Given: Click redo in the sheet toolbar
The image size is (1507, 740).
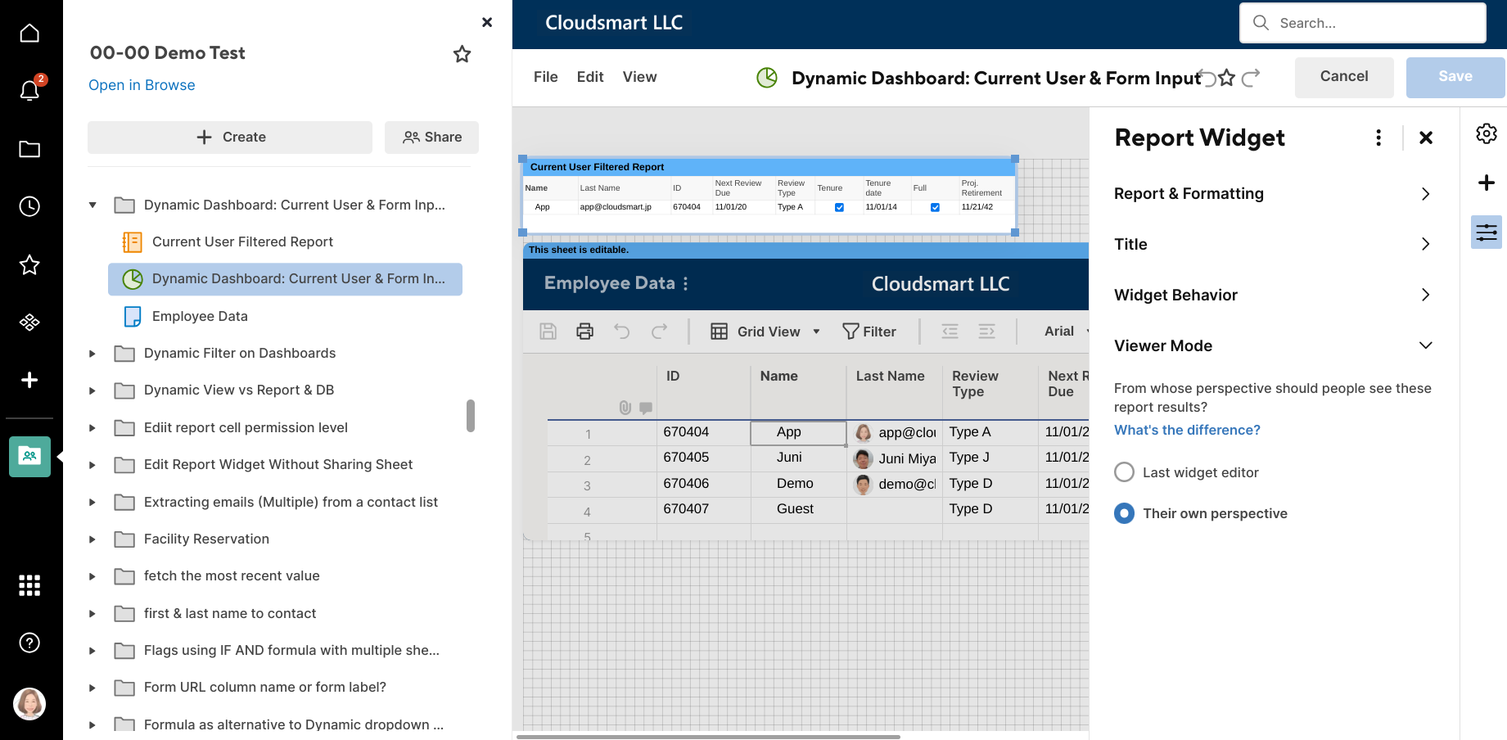Looking at the screenshot, I should tap(659, 332).
